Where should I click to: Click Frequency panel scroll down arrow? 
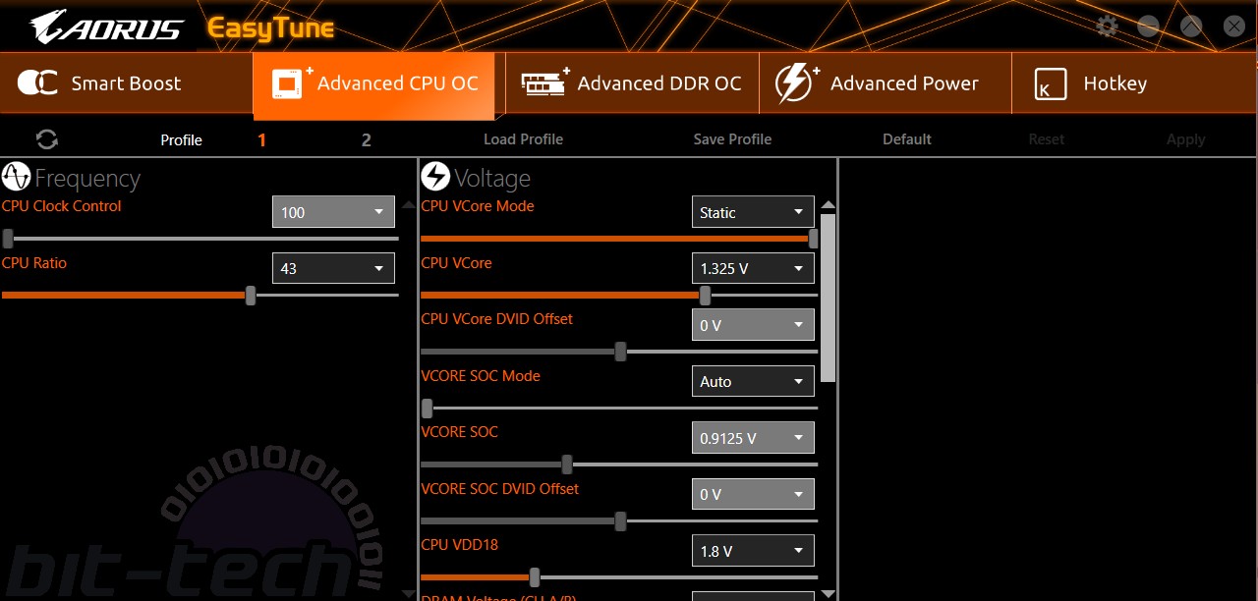click(x=409, y=594)
